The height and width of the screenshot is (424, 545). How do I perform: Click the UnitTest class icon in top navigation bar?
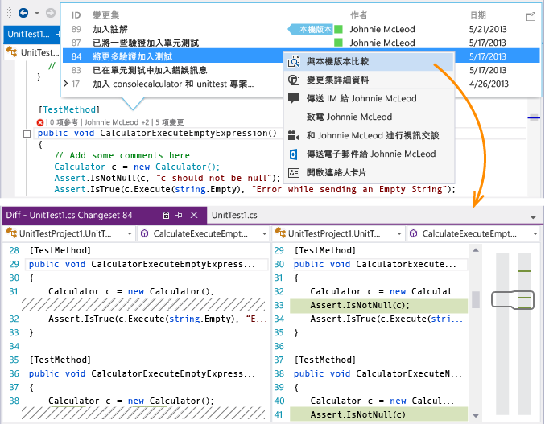tap(12, 52)
